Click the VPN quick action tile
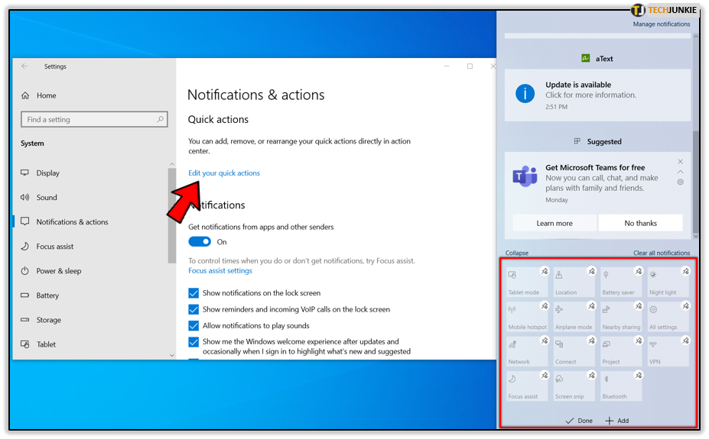Screen dimensions: 709x439 668,352
